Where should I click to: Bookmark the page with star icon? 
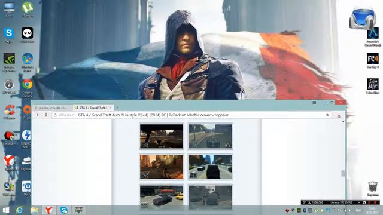tap(327, 115)
